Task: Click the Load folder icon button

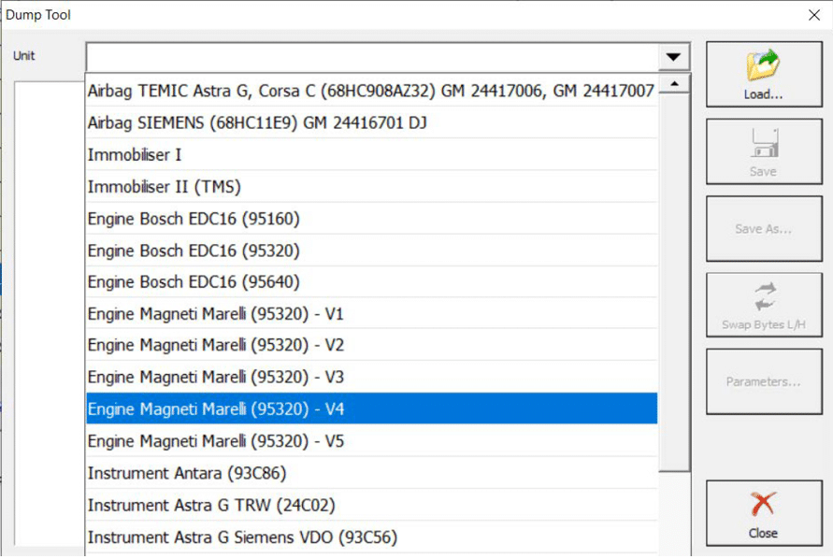Action: (762, 73)
